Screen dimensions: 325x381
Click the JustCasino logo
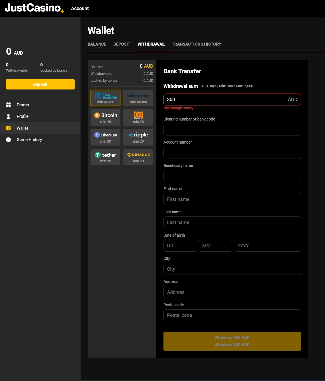35,8
